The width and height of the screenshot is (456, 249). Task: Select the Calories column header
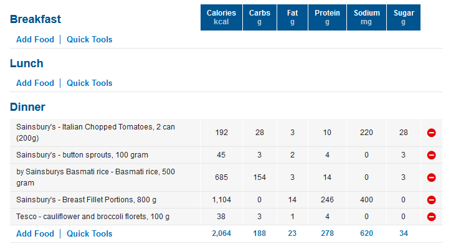[x=221, y=17]
